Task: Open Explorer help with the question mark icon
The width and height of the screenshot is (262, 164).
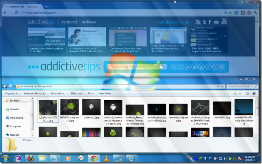Action: pos(254,93)
